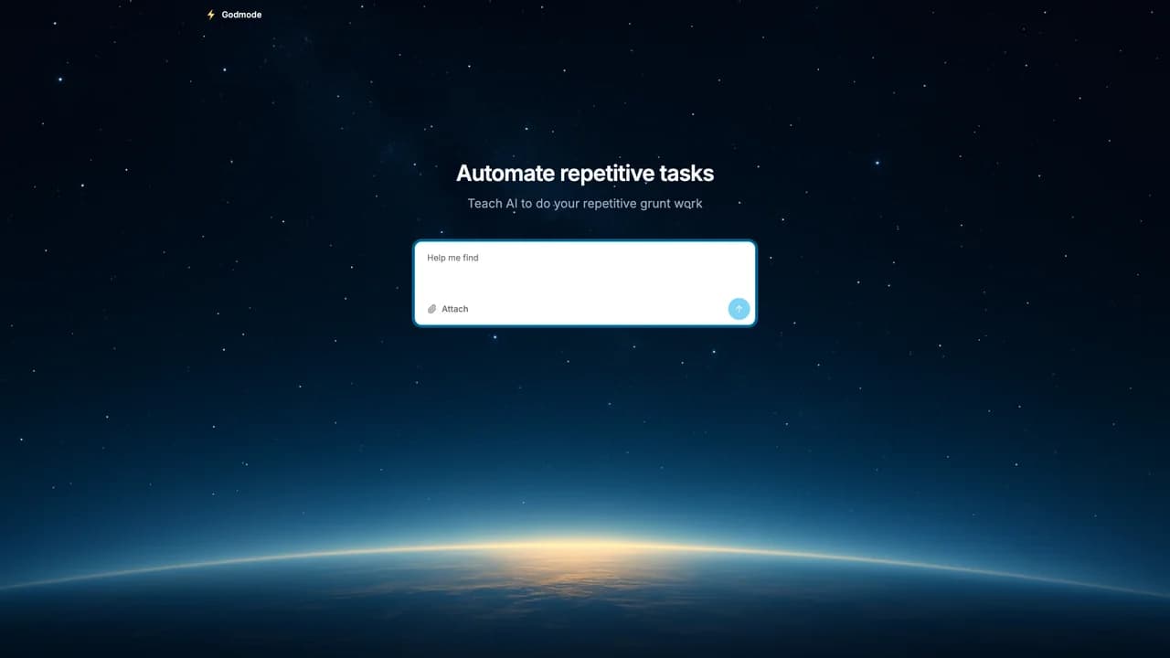Send the prompt with the arrow button
Screen dimensions: 1170x658
[x=739, y=309]
